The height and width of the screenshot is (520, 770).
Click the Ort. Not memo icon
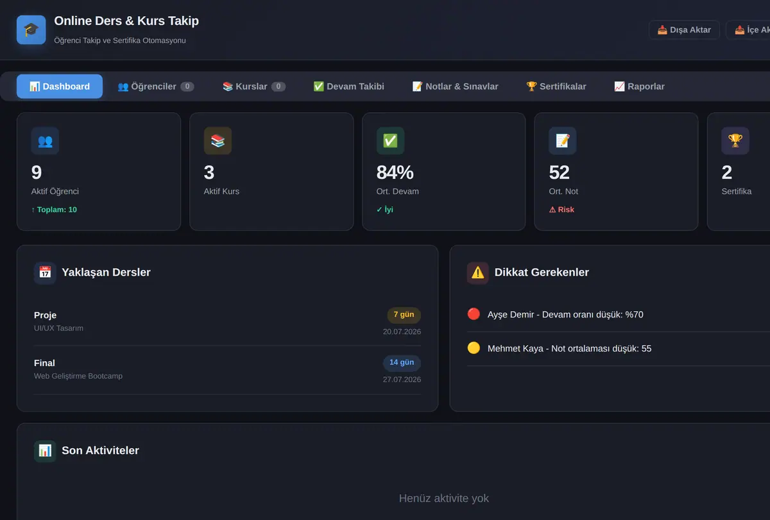coord(562,140)
